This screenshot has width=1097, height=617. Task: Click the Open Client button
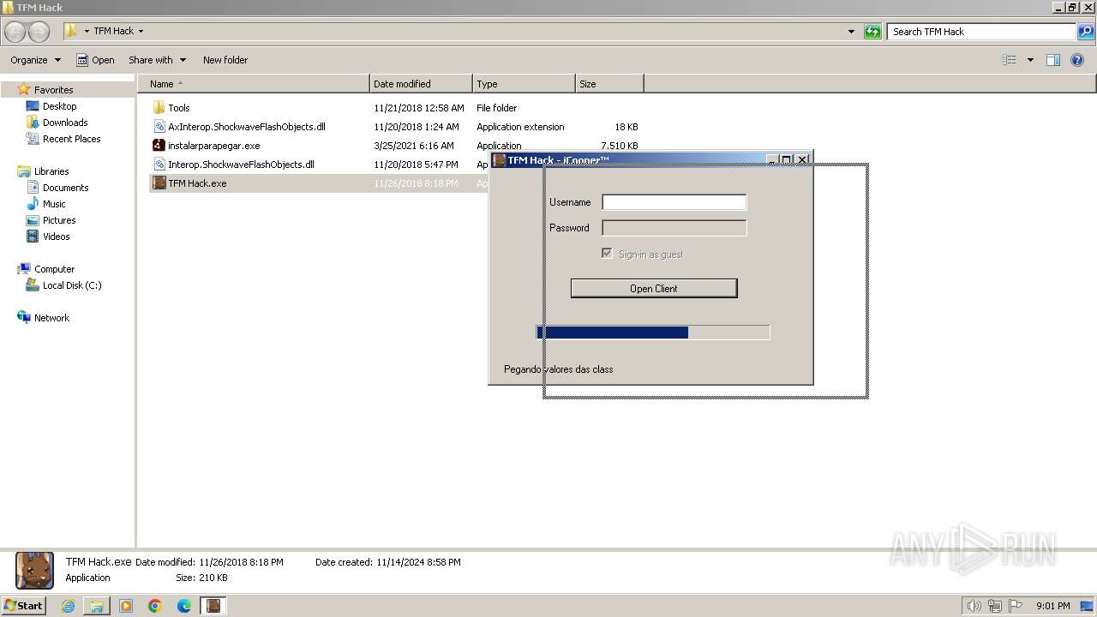[654, 288]
